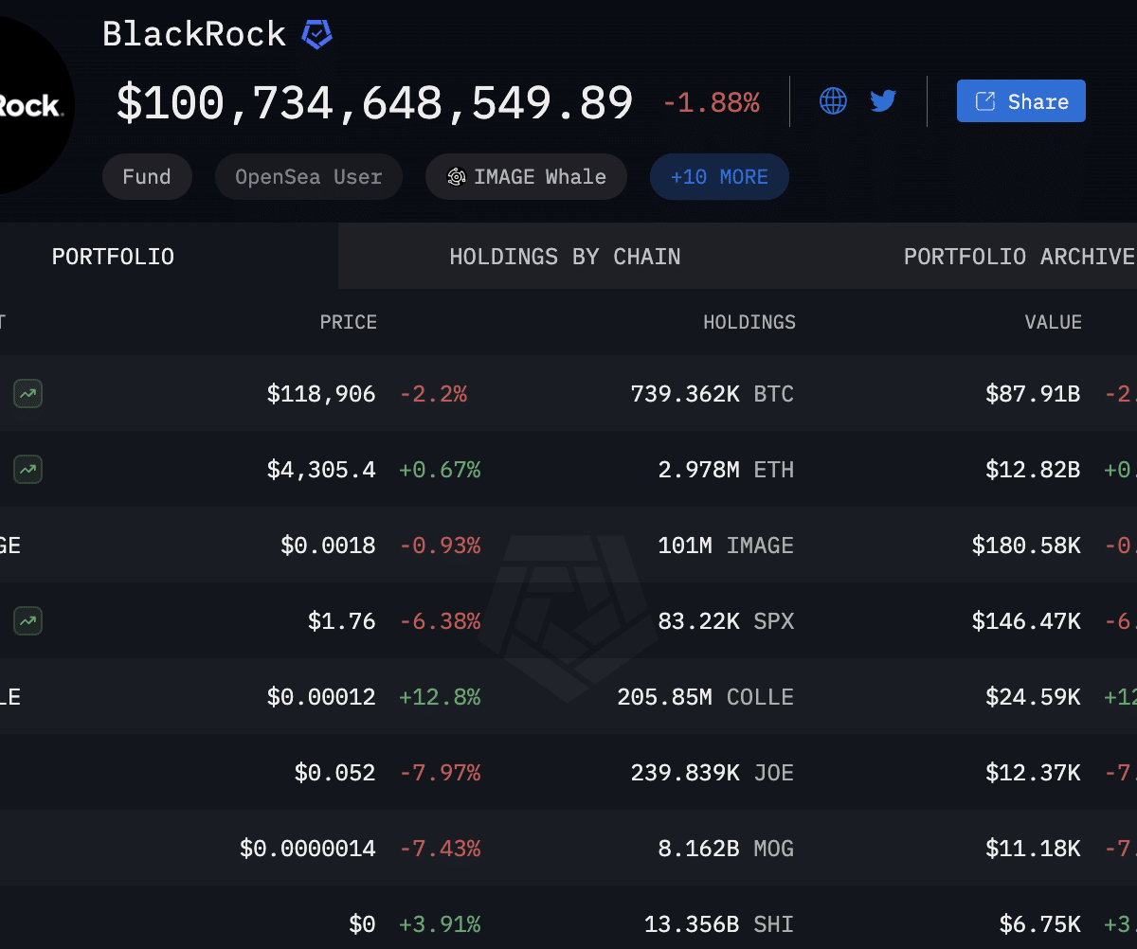Click the 739.362K BTC holdings
1137x949 pixels.
713,394
